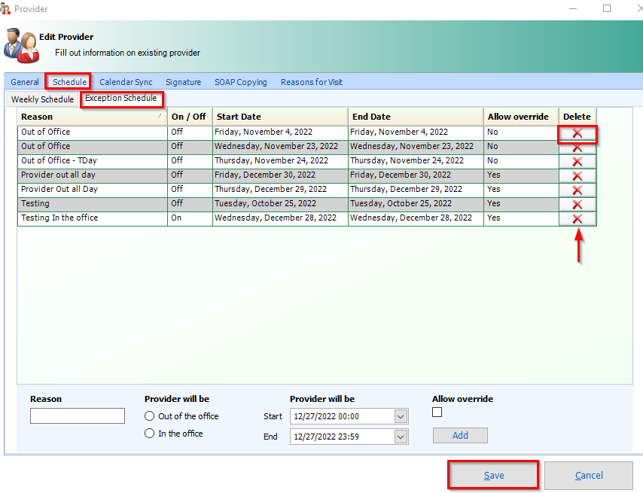Viewport: 643px width, 493px height.
Task: Maximize the Provider window
Action: point(607,8)
